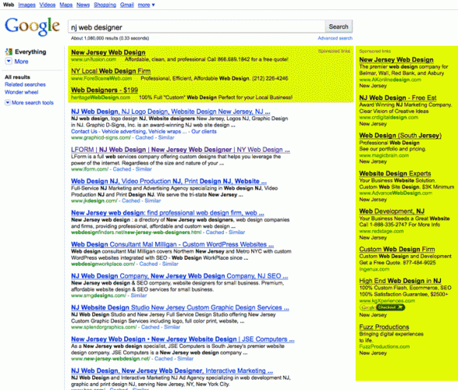Switch to Images search

click(x=27, y=5)
